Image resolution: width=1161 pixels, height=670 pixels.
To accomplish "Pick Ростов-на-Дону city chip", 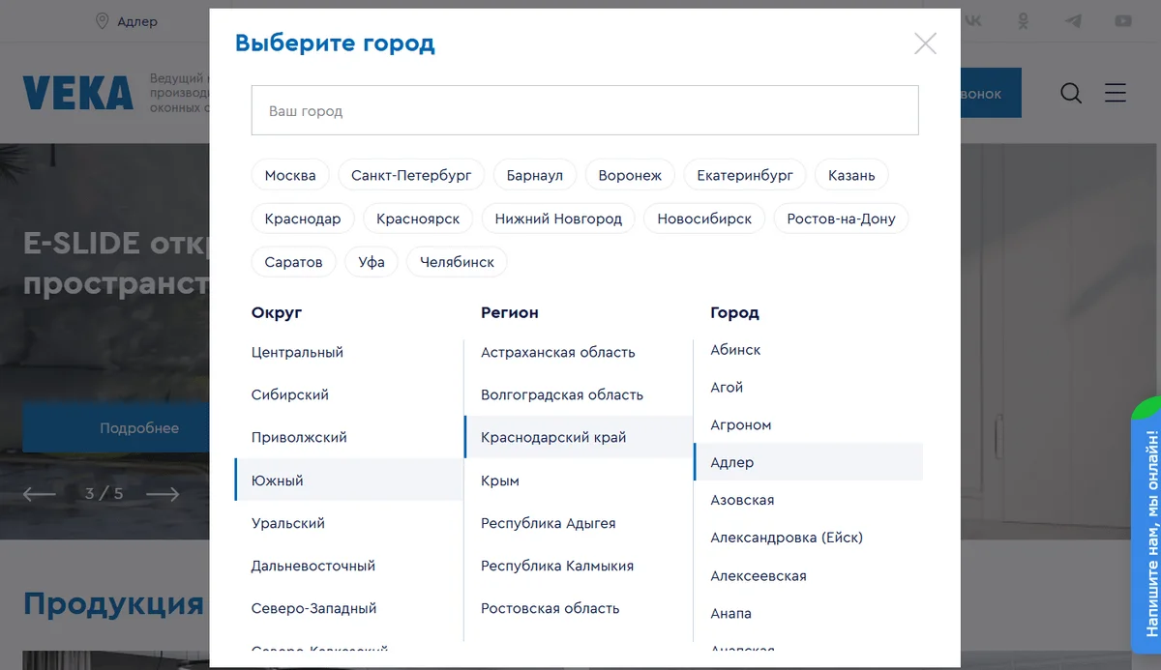I will (x=841, y=218).
